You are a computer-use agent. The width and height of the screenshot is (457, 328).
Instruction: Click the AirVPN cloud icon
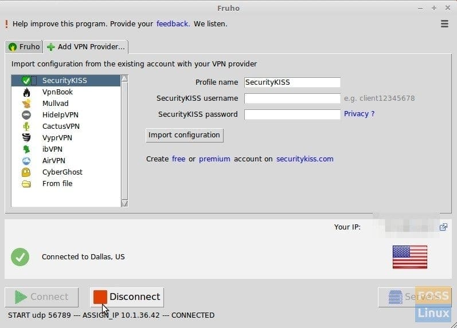coord(26,161)
